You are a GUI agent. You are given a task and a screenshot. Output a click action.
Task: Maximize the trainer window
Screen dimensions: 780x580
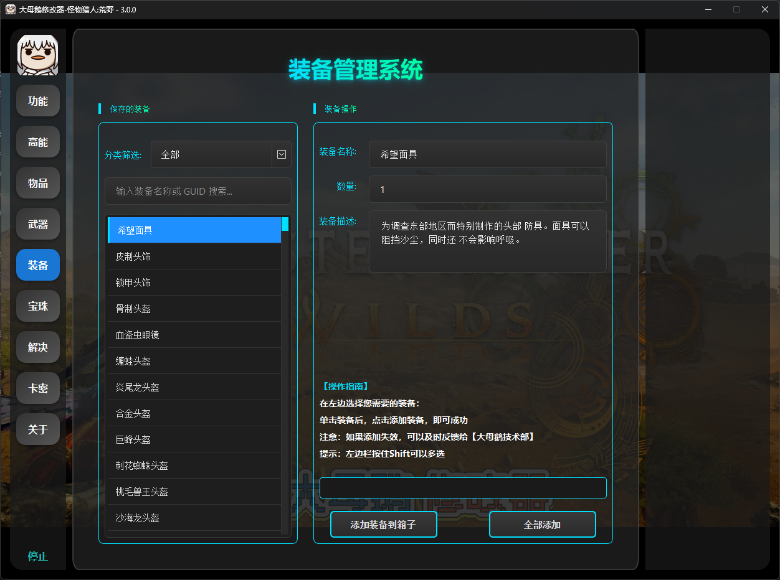[x=736, y=9]
